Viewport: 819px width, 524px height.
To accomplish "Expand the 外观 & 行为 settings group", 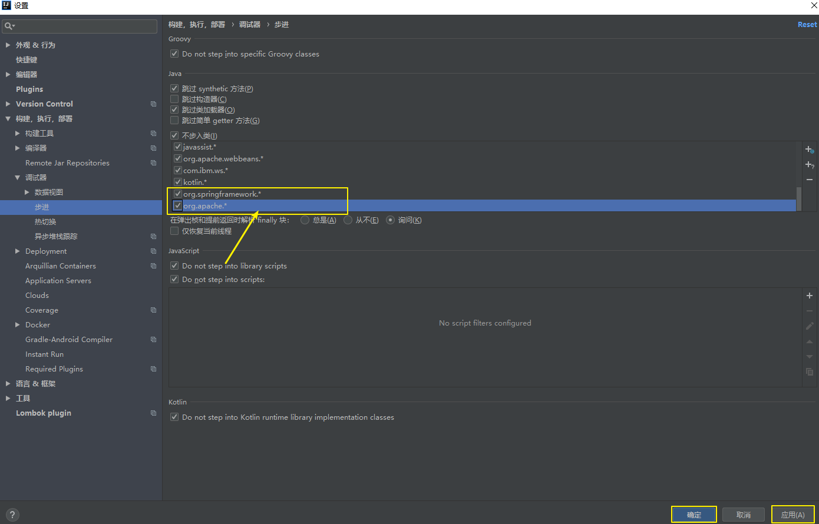I will click(x=8, y=45).
